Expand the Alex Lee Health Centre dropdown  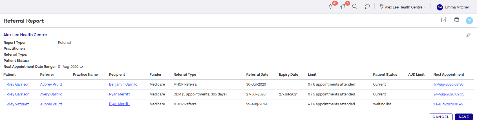click(x=405, y=7)
